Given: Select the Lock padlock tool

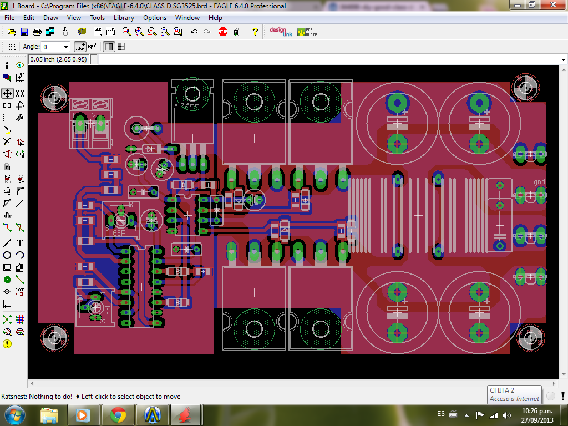Looking at the screenshot, I should point(7,166).
